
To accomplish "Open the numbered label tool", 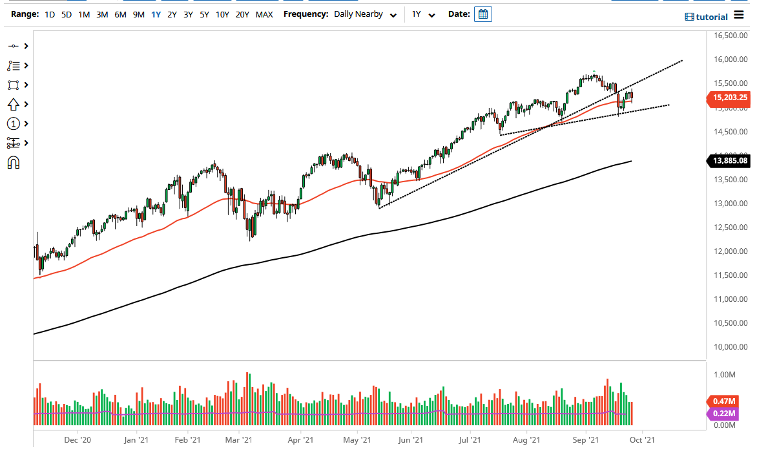I will pos(14,123).
